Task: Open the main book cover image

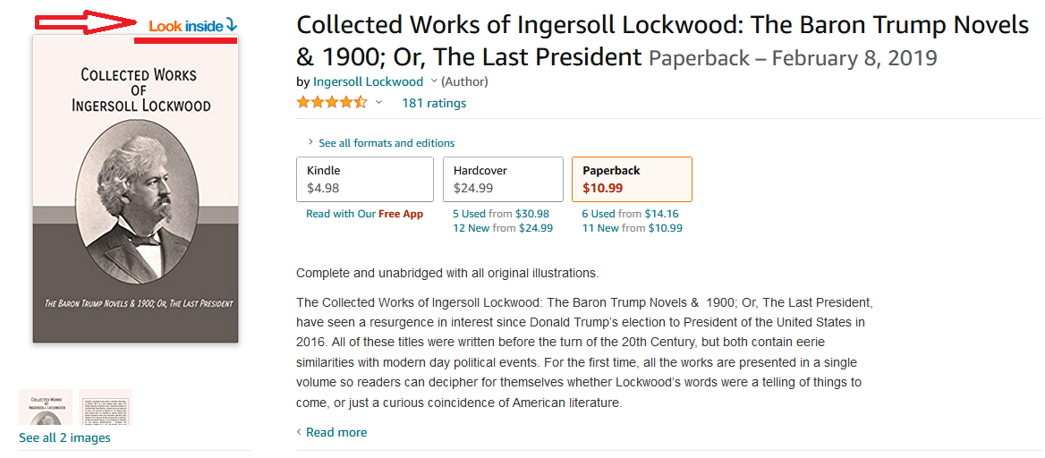Action: coord(136,189)
